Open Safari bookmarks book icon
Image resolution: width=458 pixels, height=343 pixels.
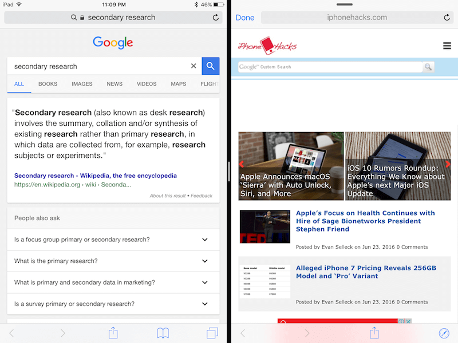(x=163, y=333)
